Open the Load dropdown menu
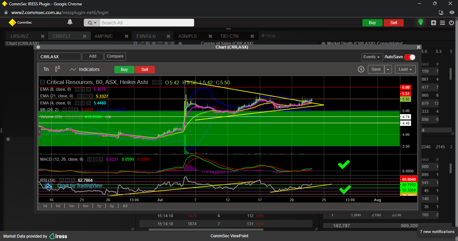 click(x=405, y=69)
